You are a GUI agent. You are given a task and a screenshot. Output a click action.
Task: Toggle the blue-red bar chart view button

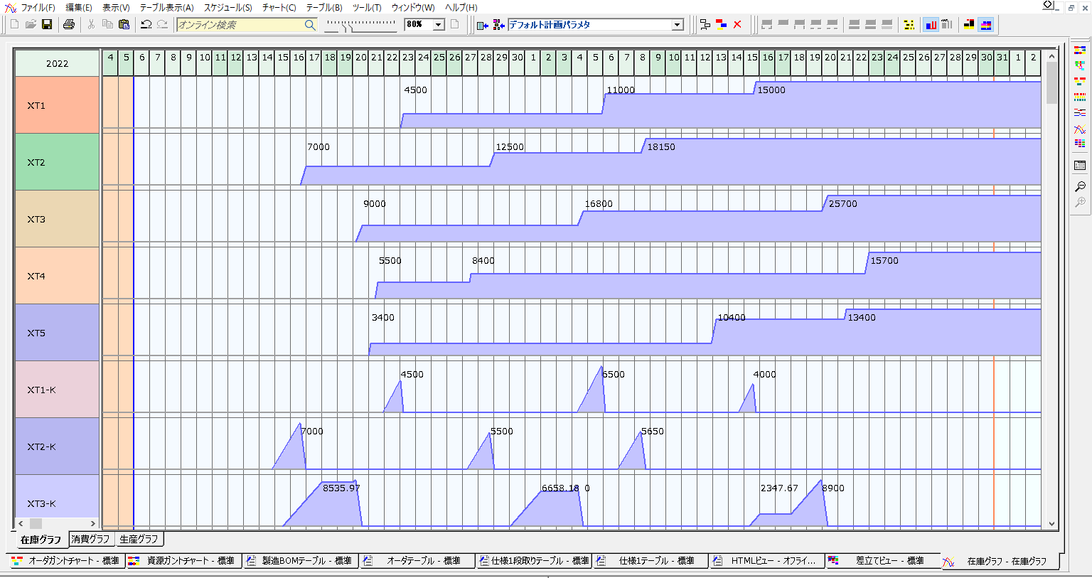tap(931, 24)
